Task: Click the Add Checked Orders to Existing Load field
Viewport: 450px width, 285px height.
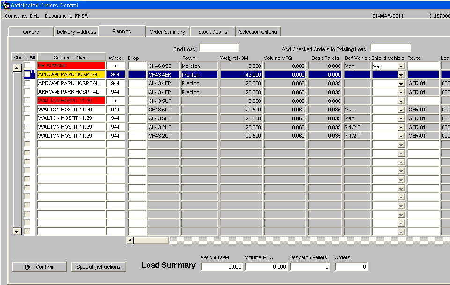Action: 391,48
